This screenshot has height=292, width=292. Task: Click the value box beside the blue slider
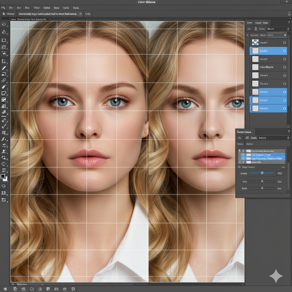click(280, 173)
